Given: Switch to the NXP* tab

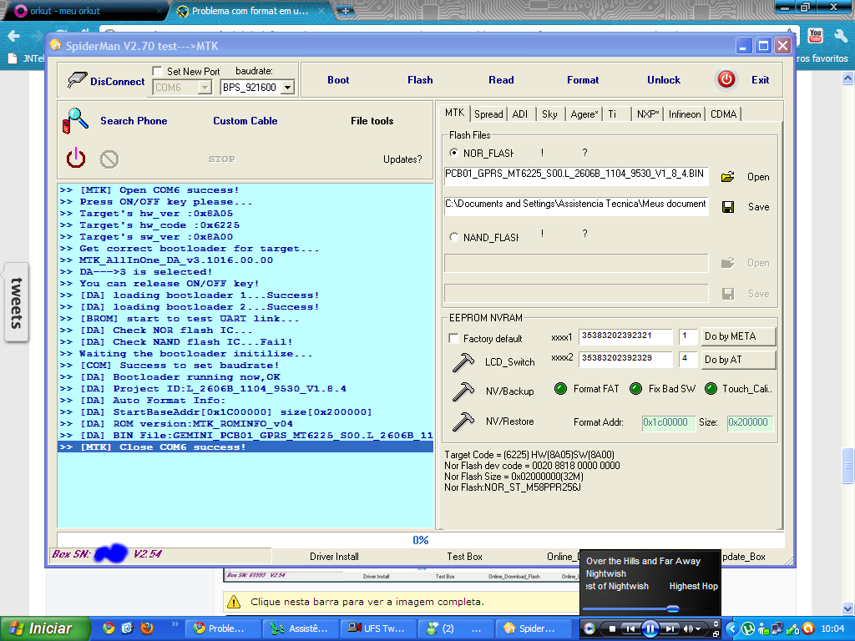Looking at the screenshot, I should point(648,114).
